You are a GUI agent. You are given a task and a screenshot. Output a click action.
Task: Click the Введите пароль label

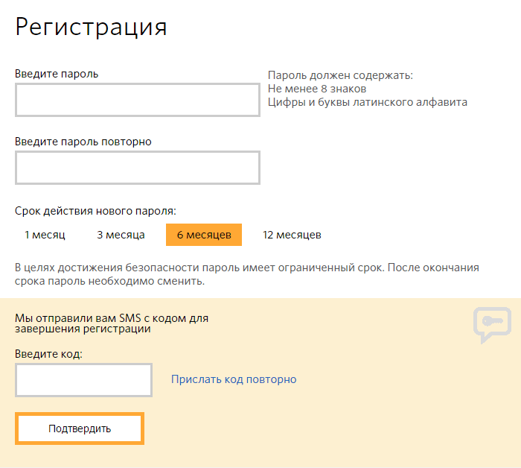pos(57,74)
